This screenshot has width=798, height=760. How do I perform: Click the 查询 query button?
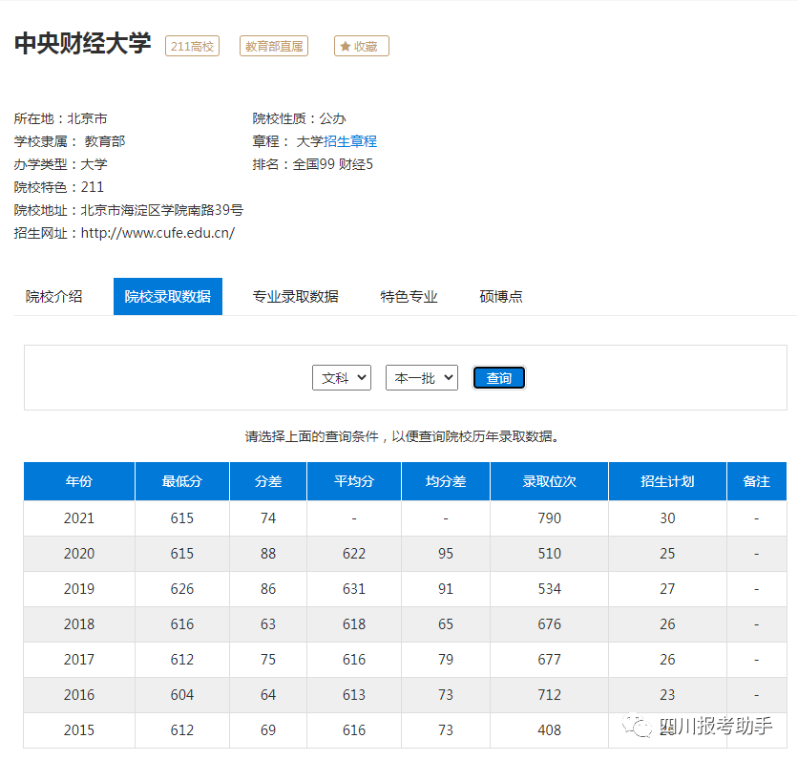point(498,378)
